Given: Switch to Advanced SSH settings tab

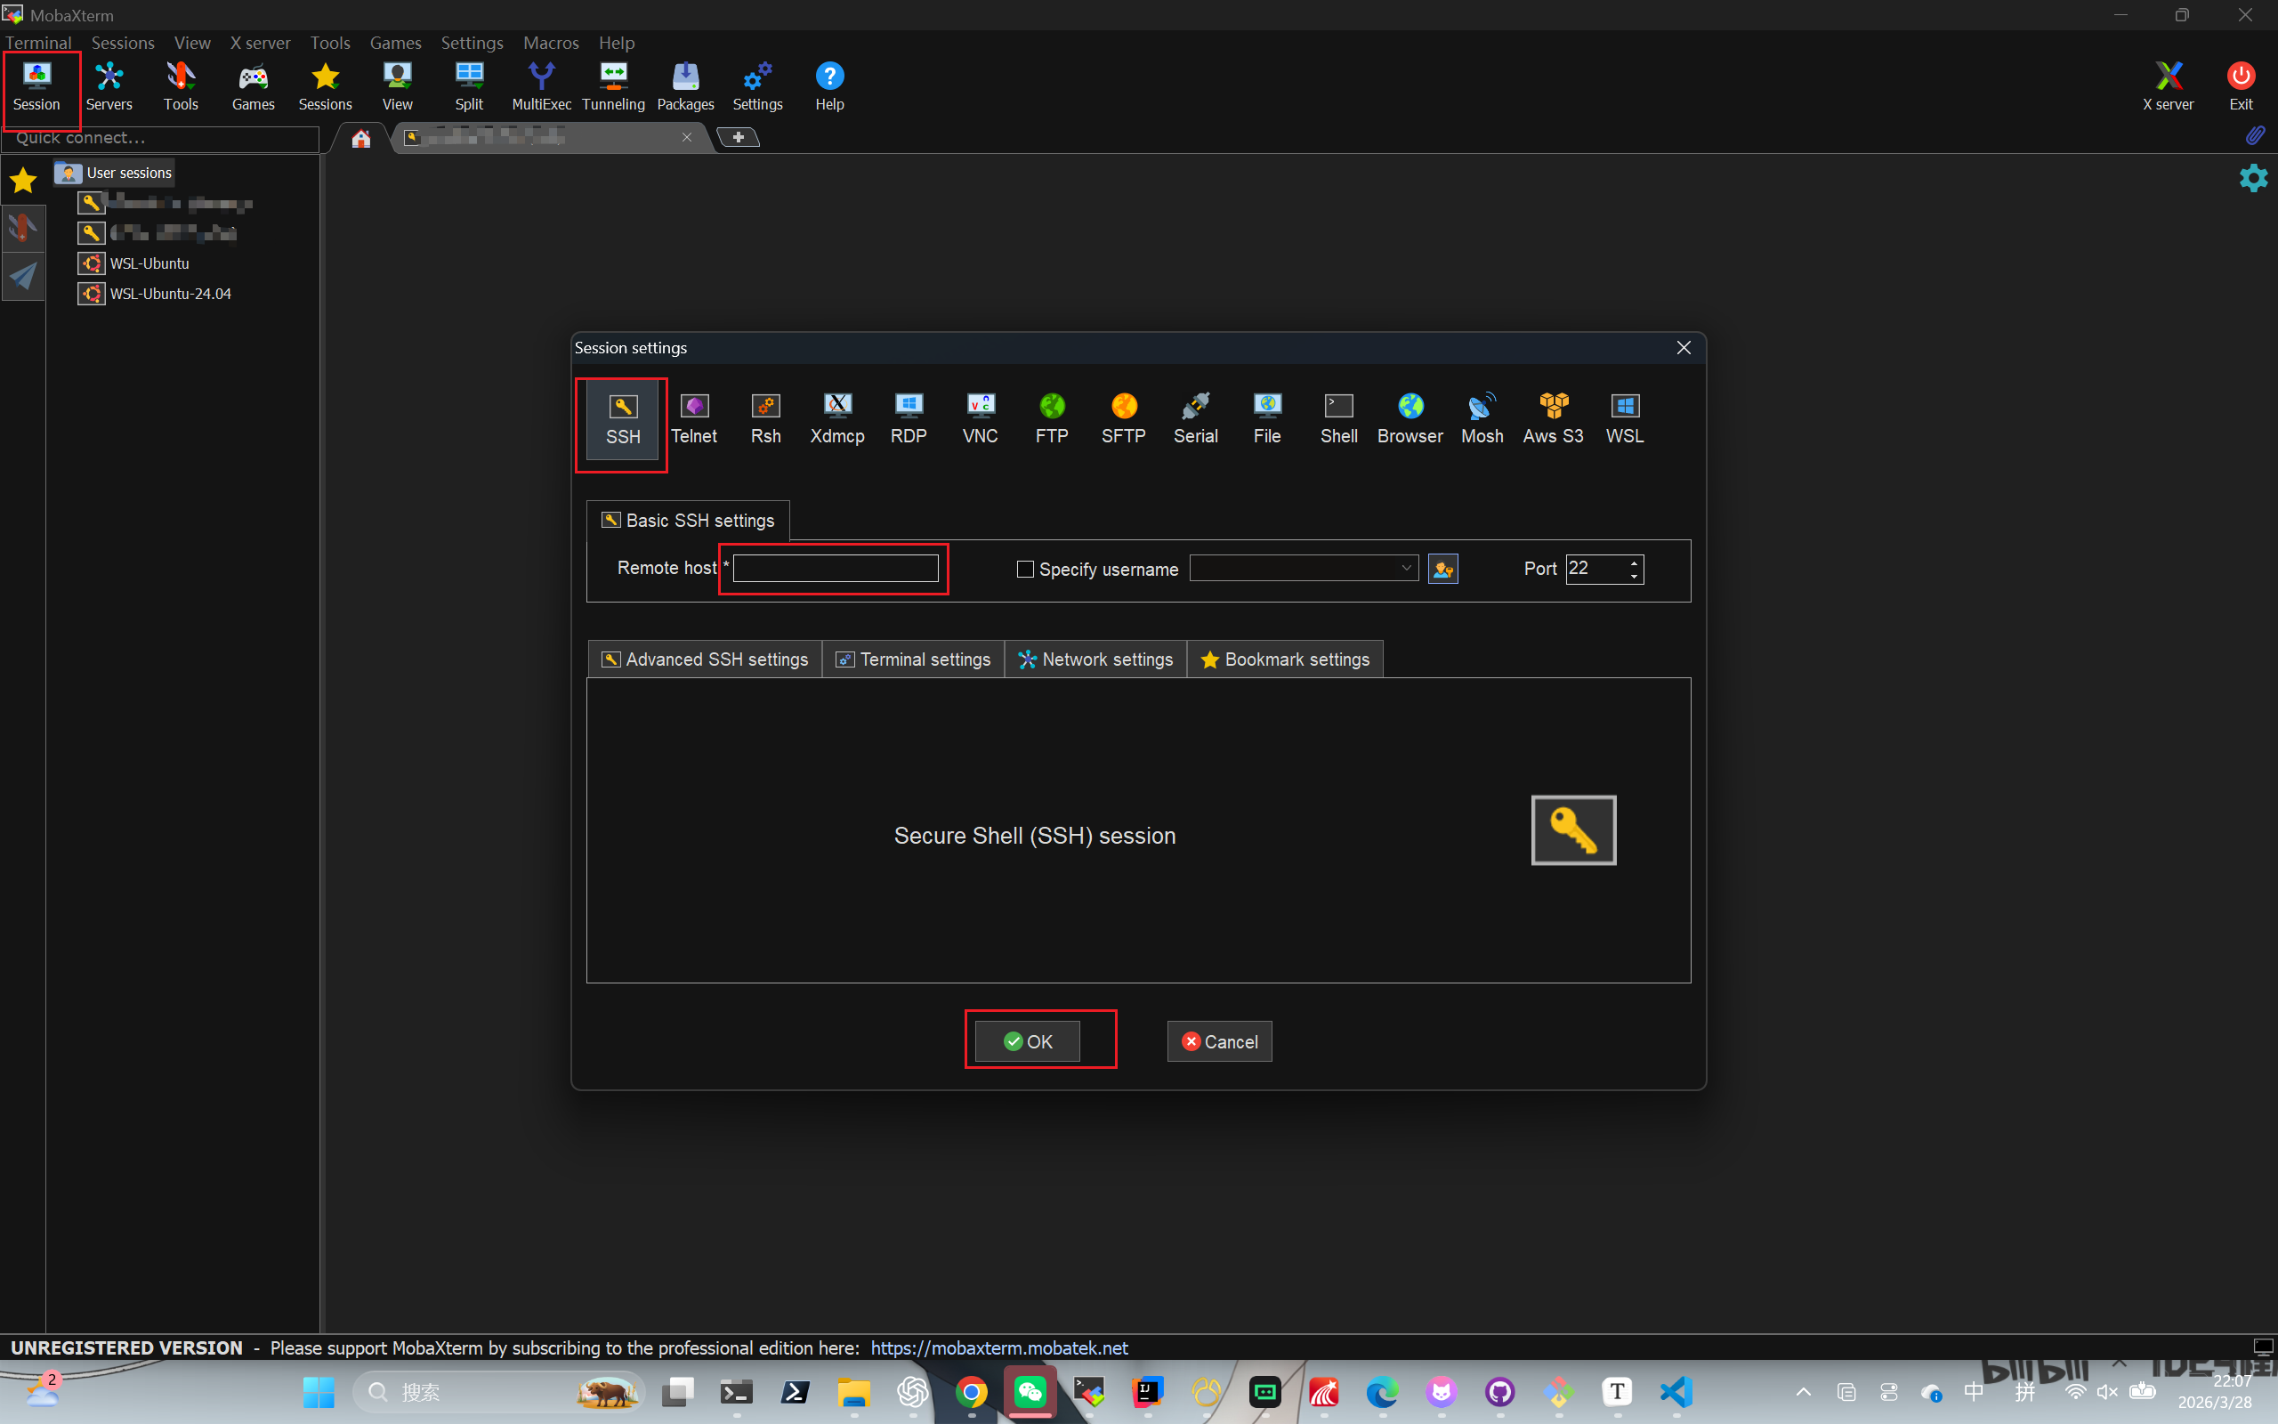Looking at the screenshot, I should [705, 659].
